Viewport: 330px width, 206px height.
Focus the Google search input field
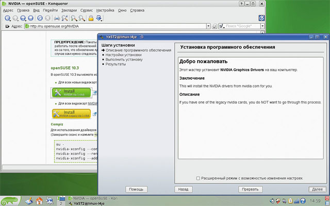[242, 26]
